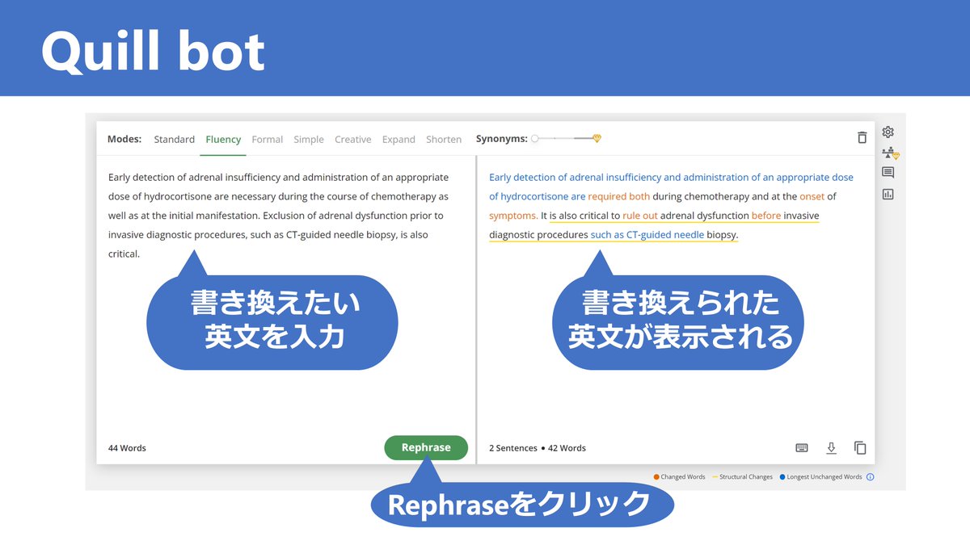The height and width of the screenshot is (545, 970).
Task: Click the blue phrase "such as CT-guided needle"
Action: [x=647, y=235]
